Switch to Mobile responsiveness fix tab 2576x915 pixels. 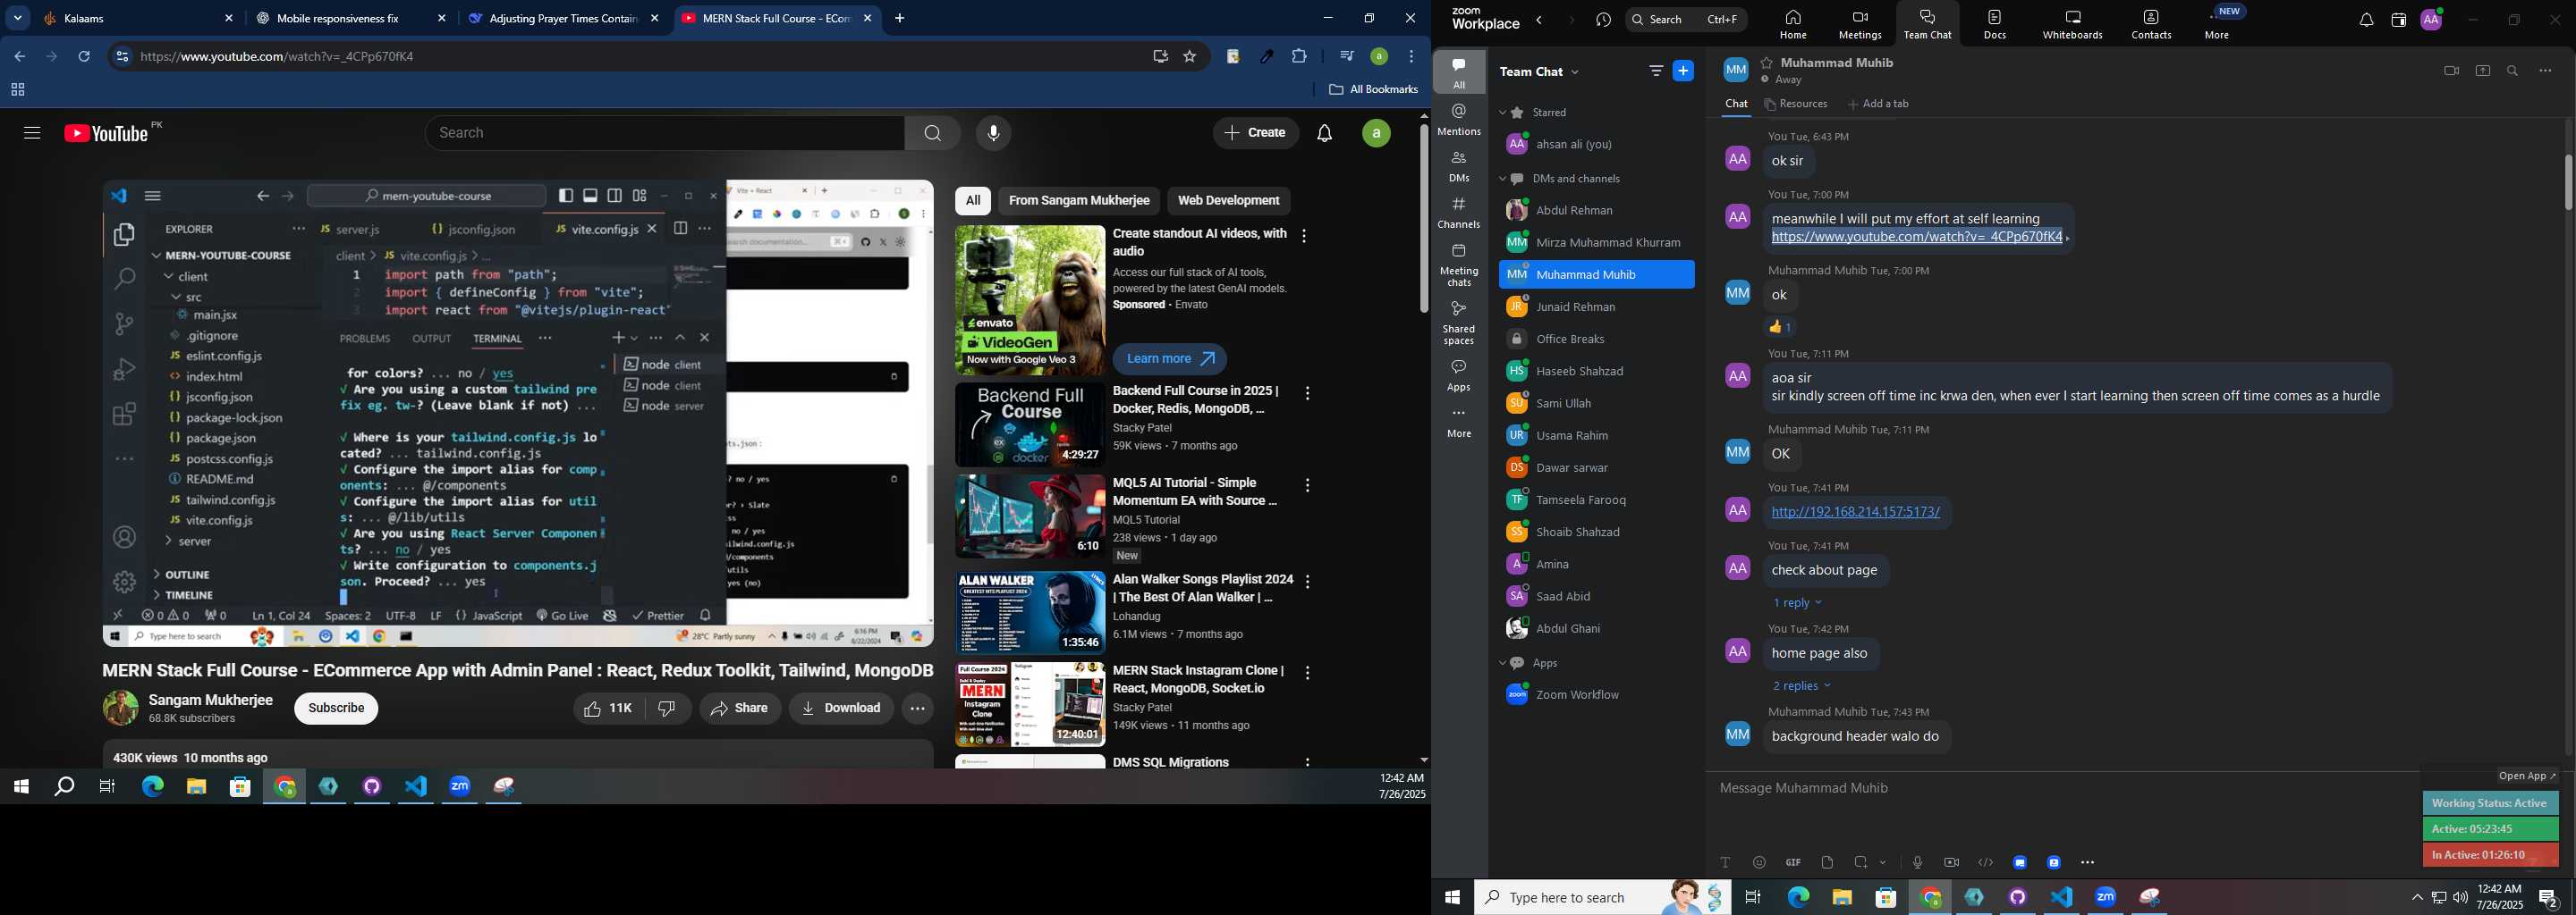(348, 18)
